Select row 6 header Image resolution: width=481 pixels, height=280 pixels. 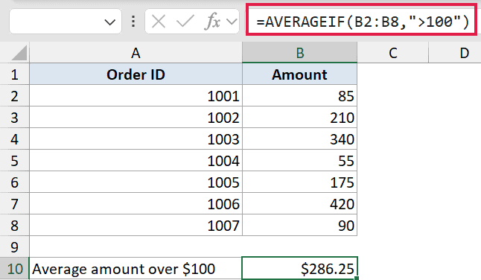[14, 182]
